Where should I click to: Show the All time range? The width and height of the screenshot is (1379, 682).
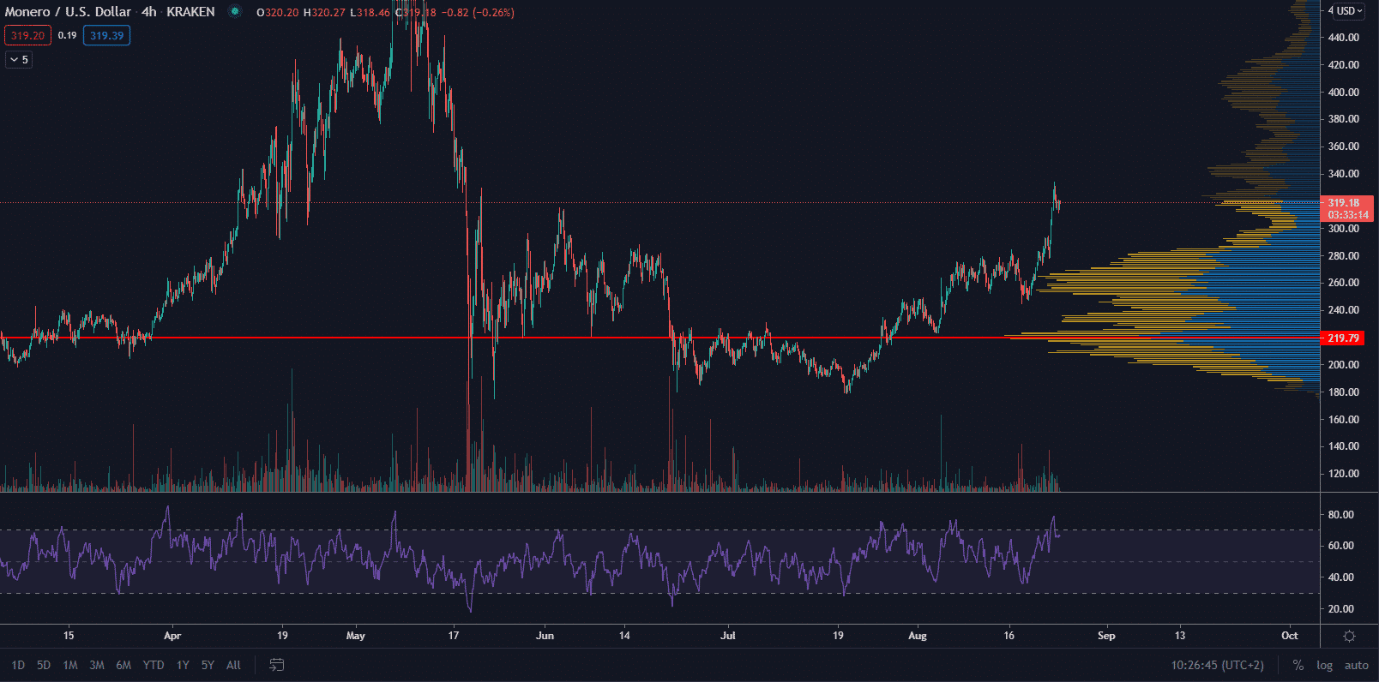point(233,665)
